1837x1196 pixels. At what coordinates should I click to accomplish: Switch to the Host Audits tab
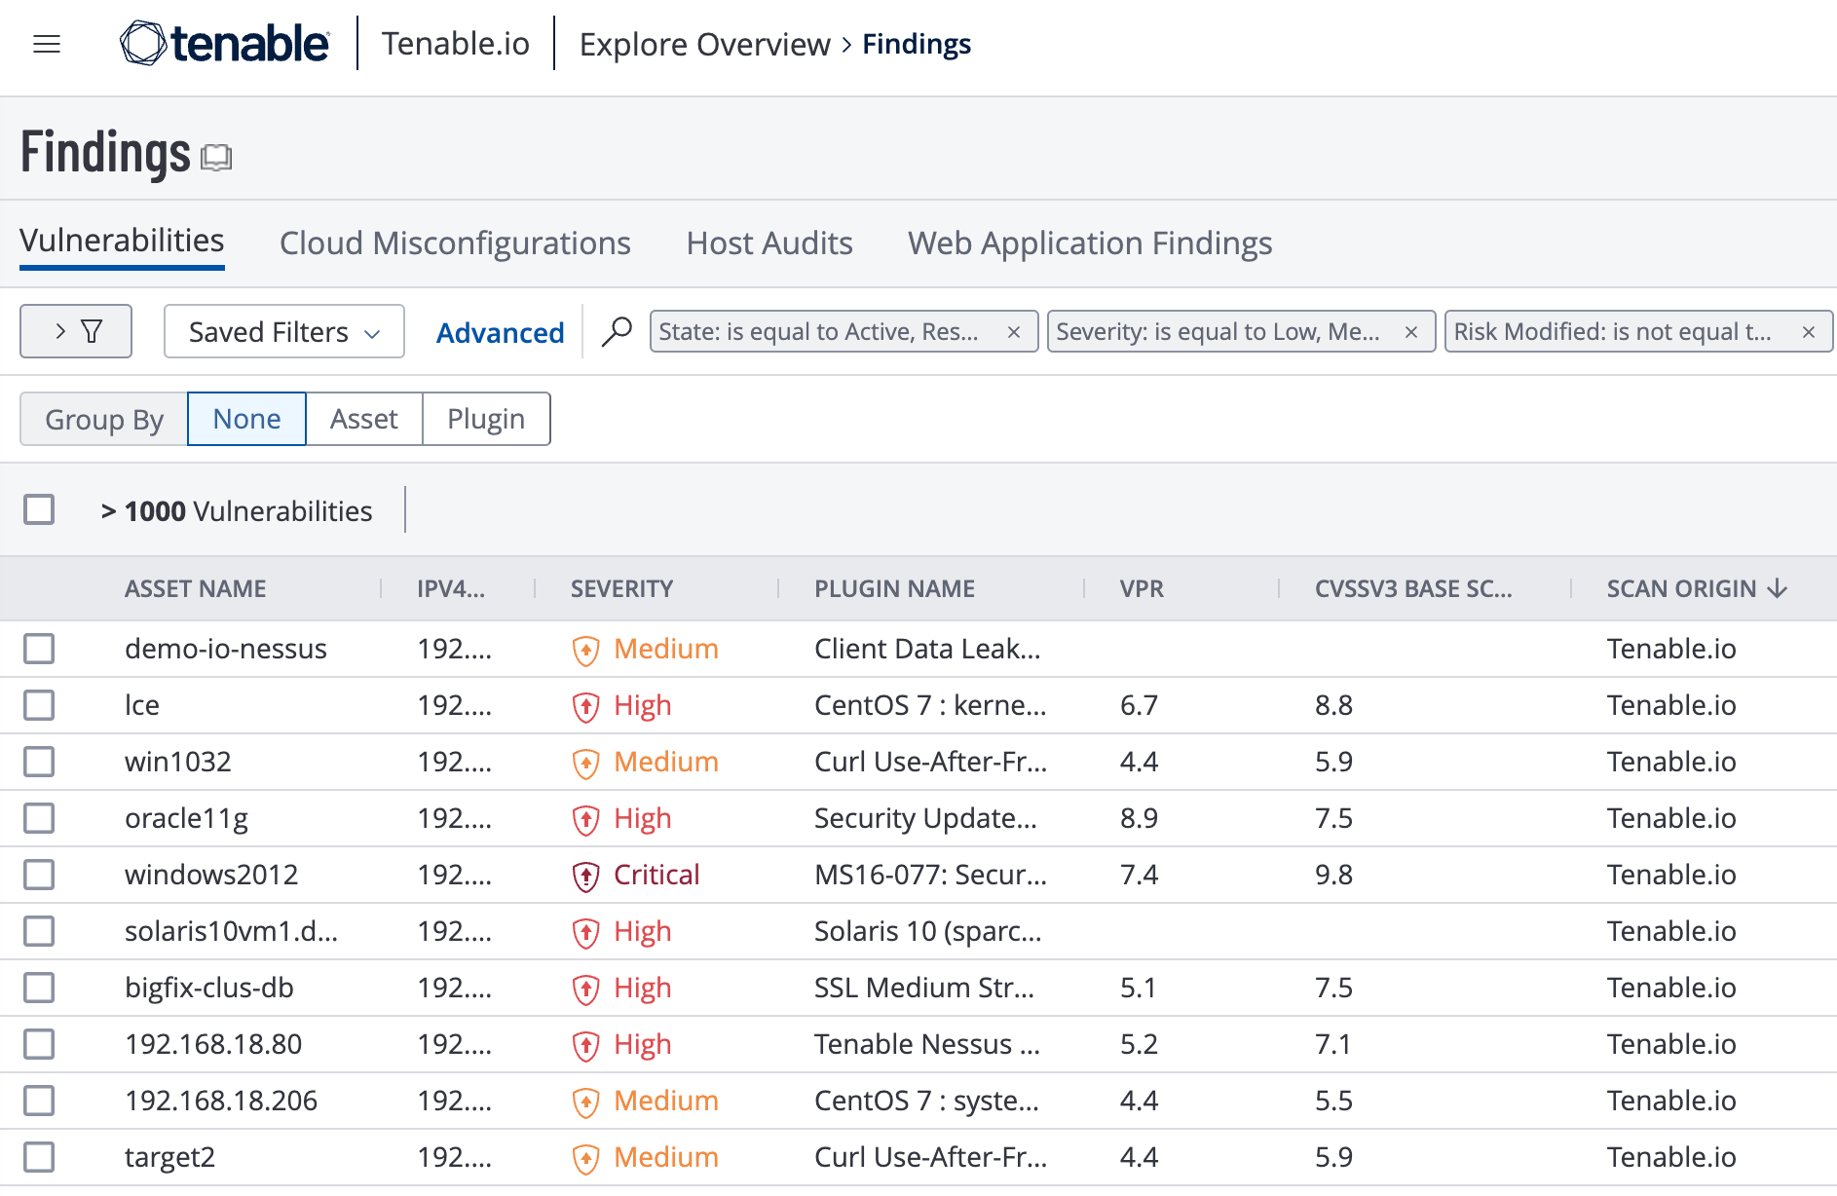point(769,243)
